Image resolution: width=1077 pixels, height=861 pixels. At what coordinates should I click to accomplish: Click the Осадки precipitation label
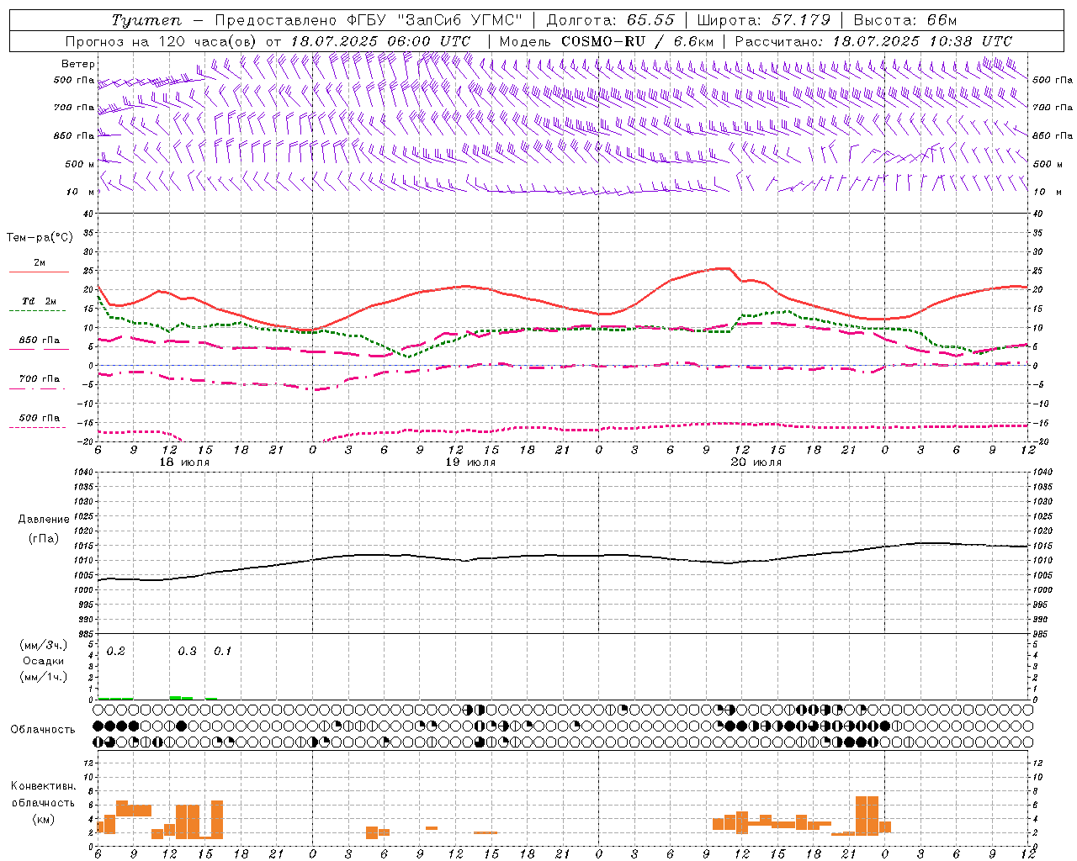coord(44,661)
